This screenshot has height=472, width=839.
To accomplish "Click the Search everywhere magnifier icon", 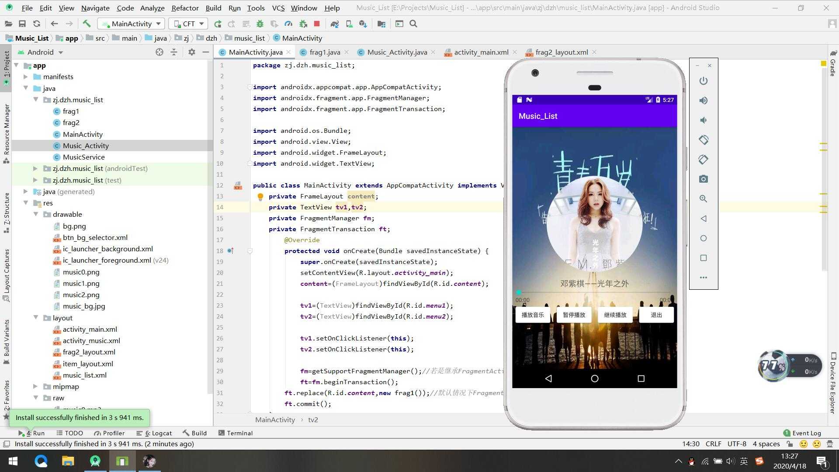I will [x=414, y=24].
